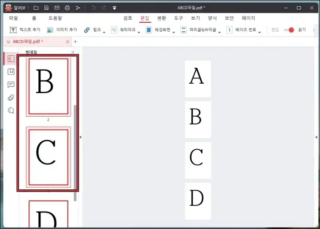Print the document using the printer icon
The width and height of the screenshot is (320, 229).
pos(67,8)
